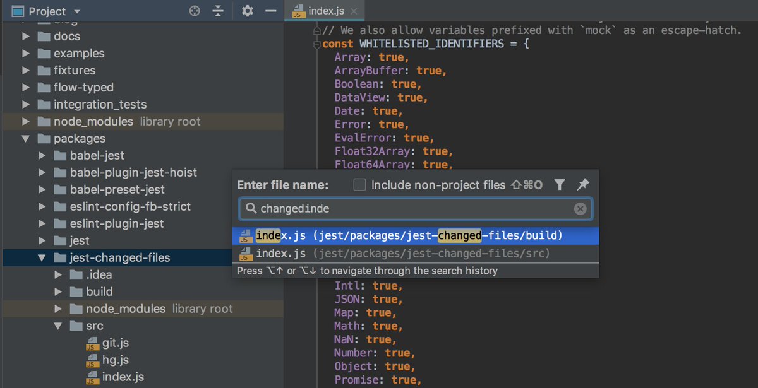This screenshot has height=388, width=758.
Task: Select the babel-plugin-jest-hoist folder
Action: [133, 173]
